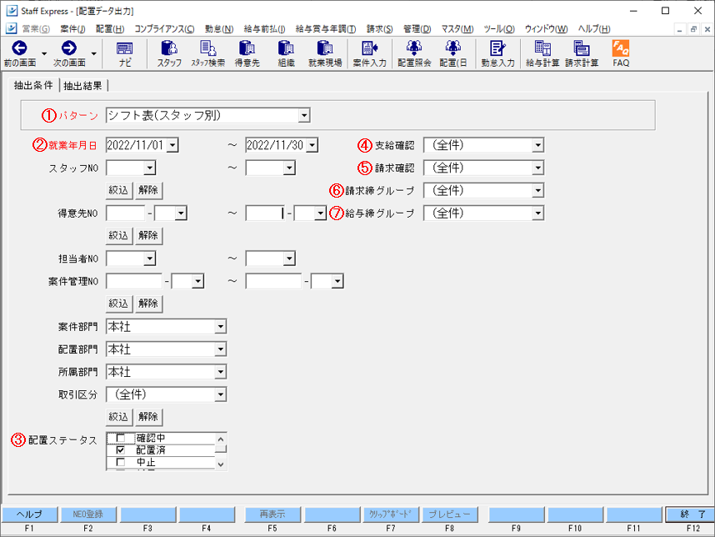Open the start date 2022/11/01 dropdown

[172, 146]
